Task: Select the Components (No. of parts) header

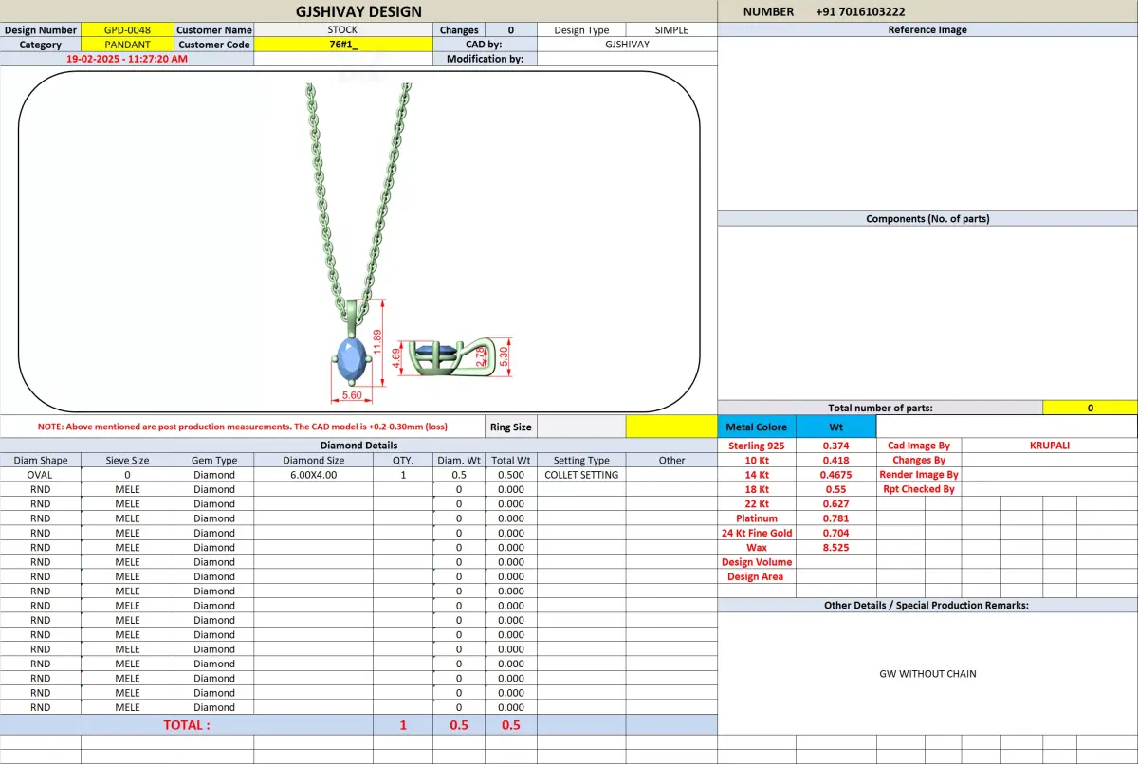Action: tap(927, 218)
